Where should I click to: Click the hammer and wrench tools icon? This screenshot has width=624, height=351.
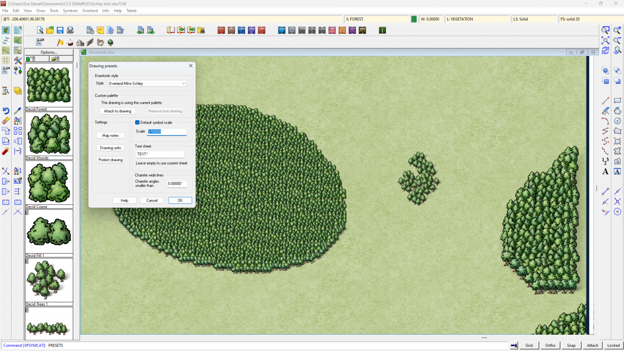[17, 60]
